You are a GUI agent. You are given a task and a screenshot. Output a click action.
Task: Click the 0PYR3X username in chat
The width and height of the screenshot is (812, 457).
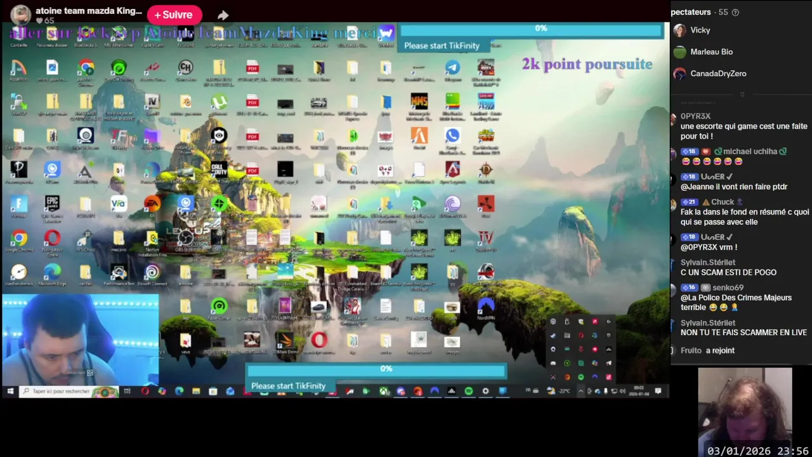(x=695, y=116)
